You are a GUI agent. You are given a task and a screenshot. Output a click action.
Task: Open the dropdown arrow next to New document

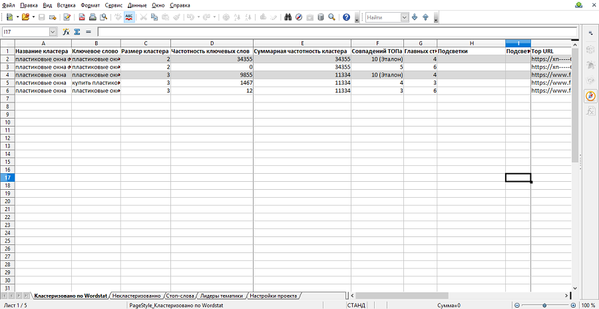(x=17, y=17)
